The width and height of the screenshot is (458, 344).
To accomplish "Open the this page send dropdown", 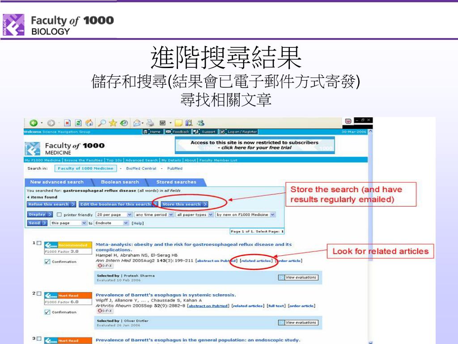I will 68,223.
